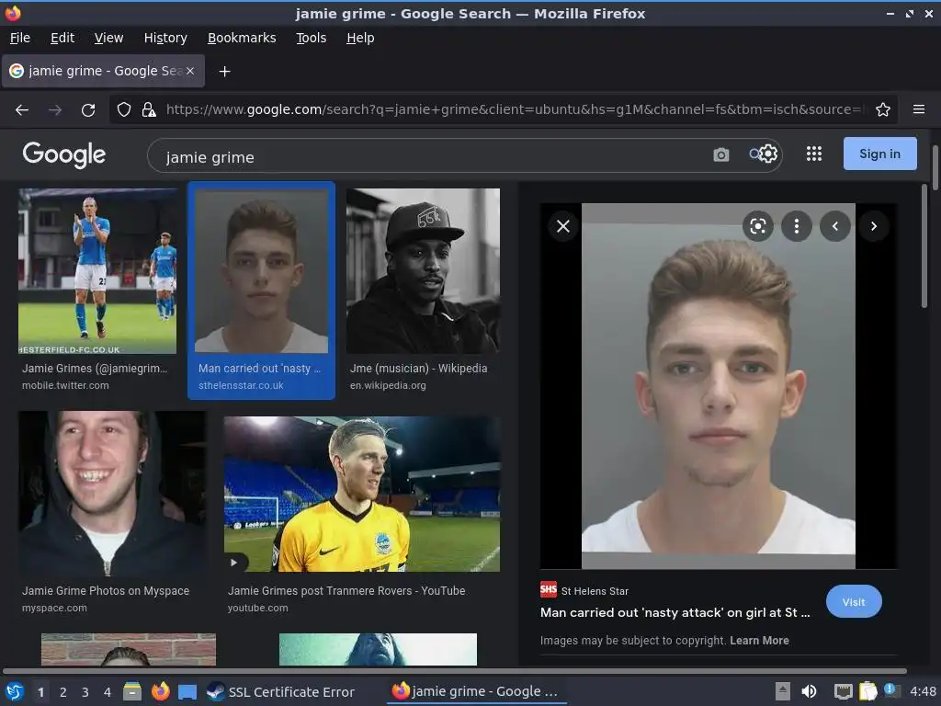Click the horizontal scrollbar at bottom
Viewport: 941px width, 706px height.
click(454, 670)
